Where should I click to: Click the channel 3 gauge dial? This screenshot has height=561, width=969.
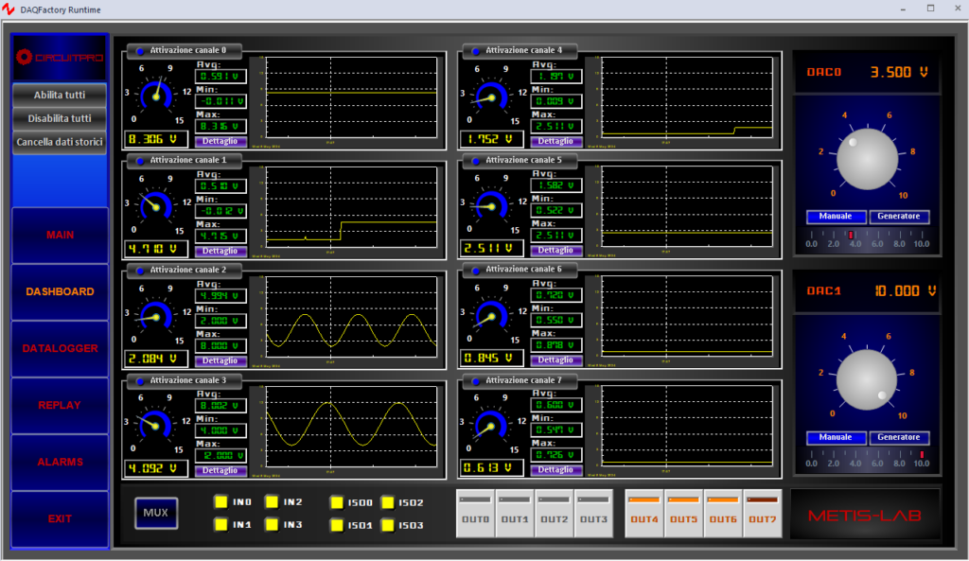pos(157,427)
